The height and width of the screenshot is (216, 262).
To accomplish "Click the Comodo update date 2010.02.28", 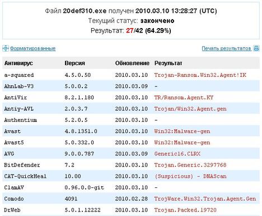I will pyautogui.click(x=132, y=199).
